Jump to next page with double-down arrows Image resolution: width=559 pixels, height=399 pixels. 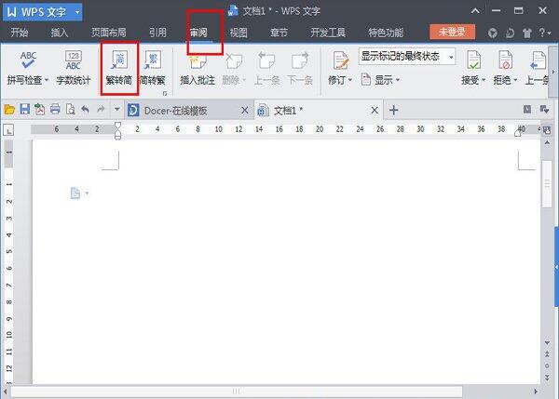(547, 378)
